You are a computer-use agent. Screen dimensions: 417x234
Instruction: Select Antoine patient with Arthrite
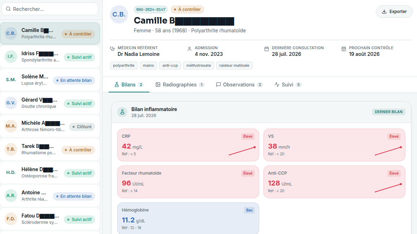(x=50, y=196)
